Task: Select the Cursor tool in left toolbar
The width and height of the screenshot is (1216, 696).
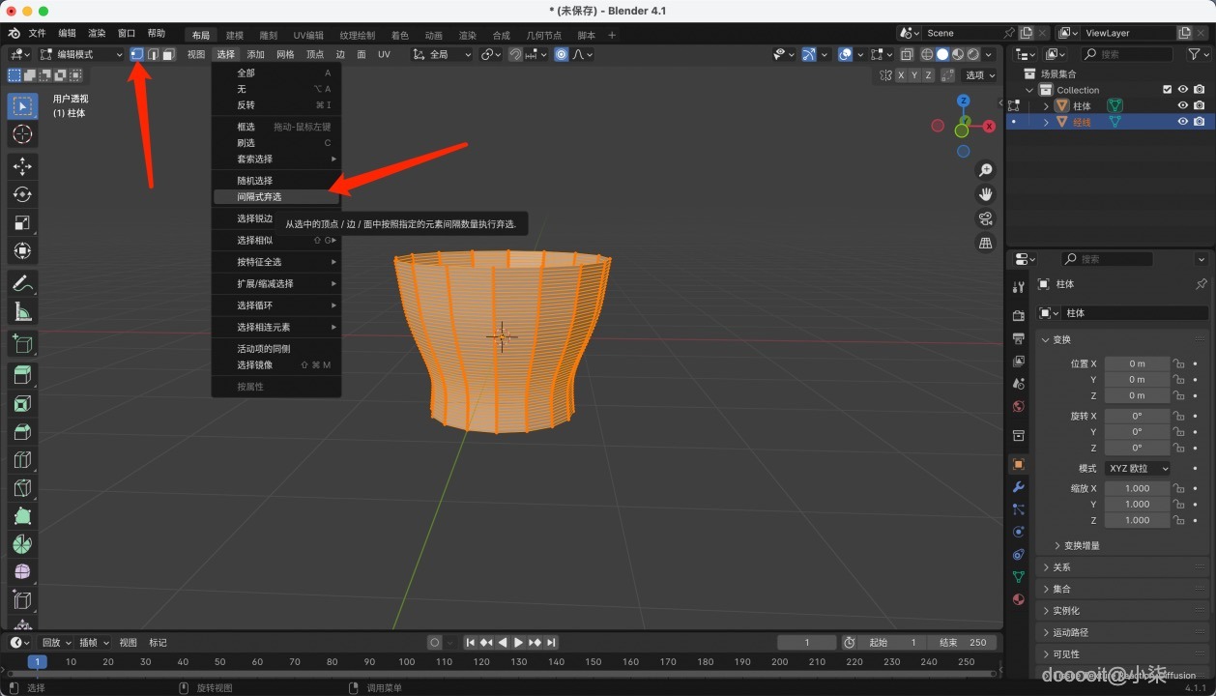Action: (x=22, y=134)
